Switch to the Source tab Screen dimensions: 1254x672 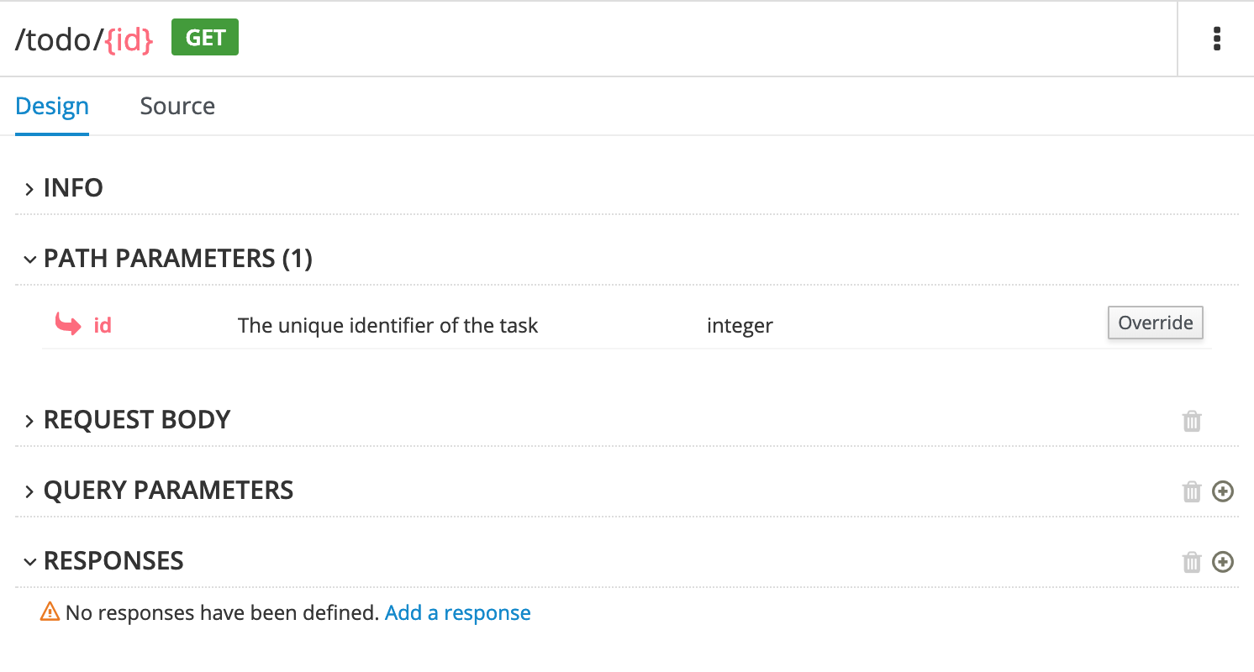pos(177,106)
